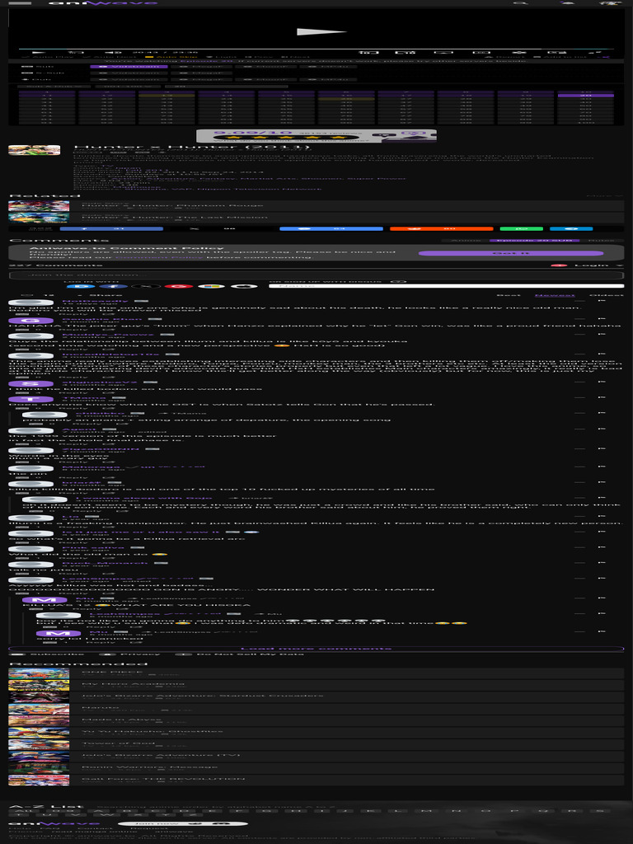Open Naruto thumbnail in Recommended
Screen dimensions: 633x844
tap(39, 709)
